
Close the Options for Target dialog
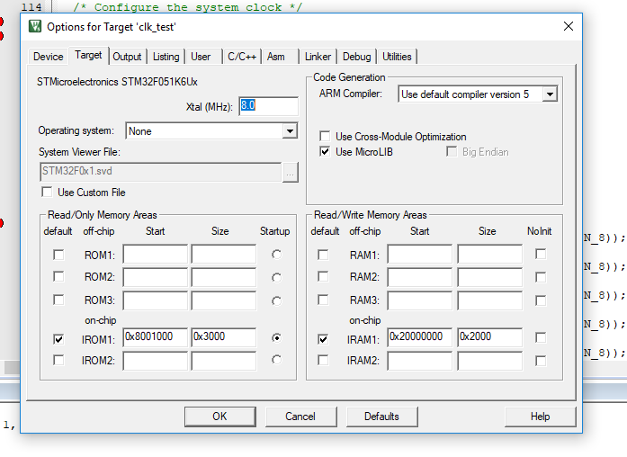[568, 26]
